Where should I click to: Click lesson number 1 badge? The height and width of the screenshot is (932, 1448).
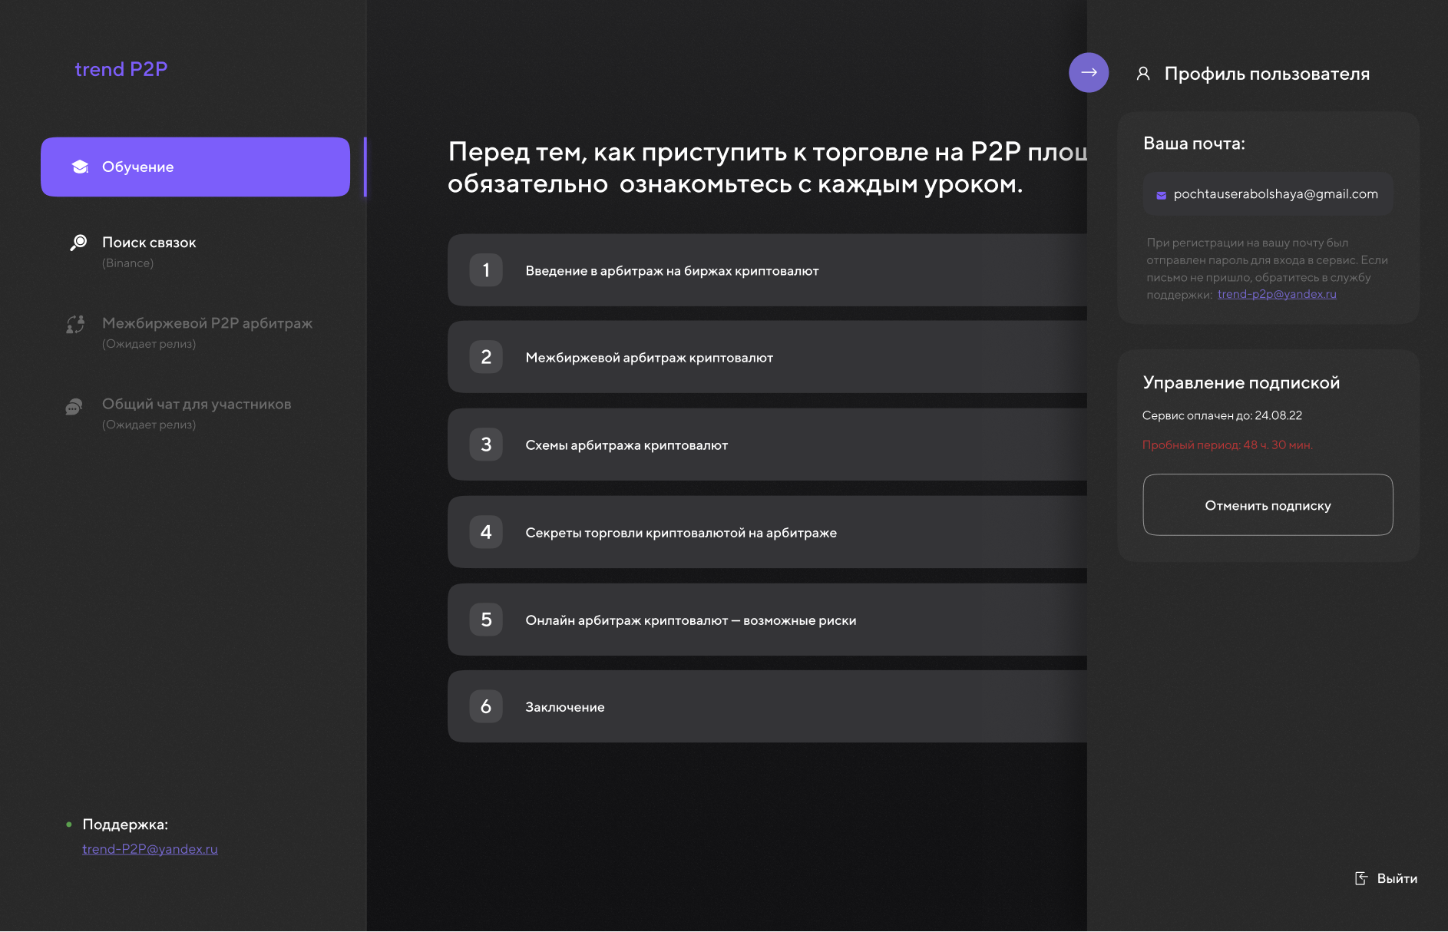486,270
